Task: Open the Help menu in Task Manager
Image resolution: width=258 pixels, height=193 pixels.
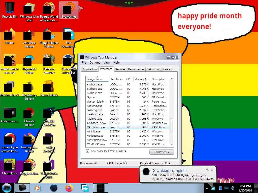Action: (116, 63)
